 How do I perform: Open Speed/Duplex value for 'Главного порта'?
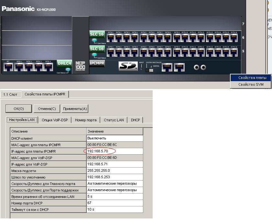pyautogui.click(x=115, y=184)
